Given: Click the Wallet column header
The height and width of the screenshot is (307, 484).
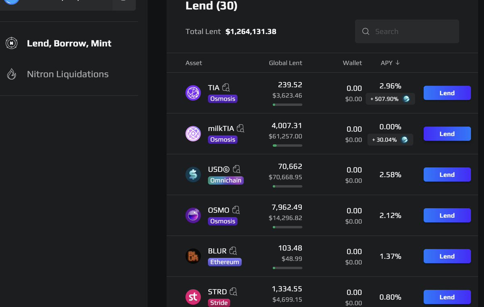Looking at the screenshot, I should pos(353,63).
